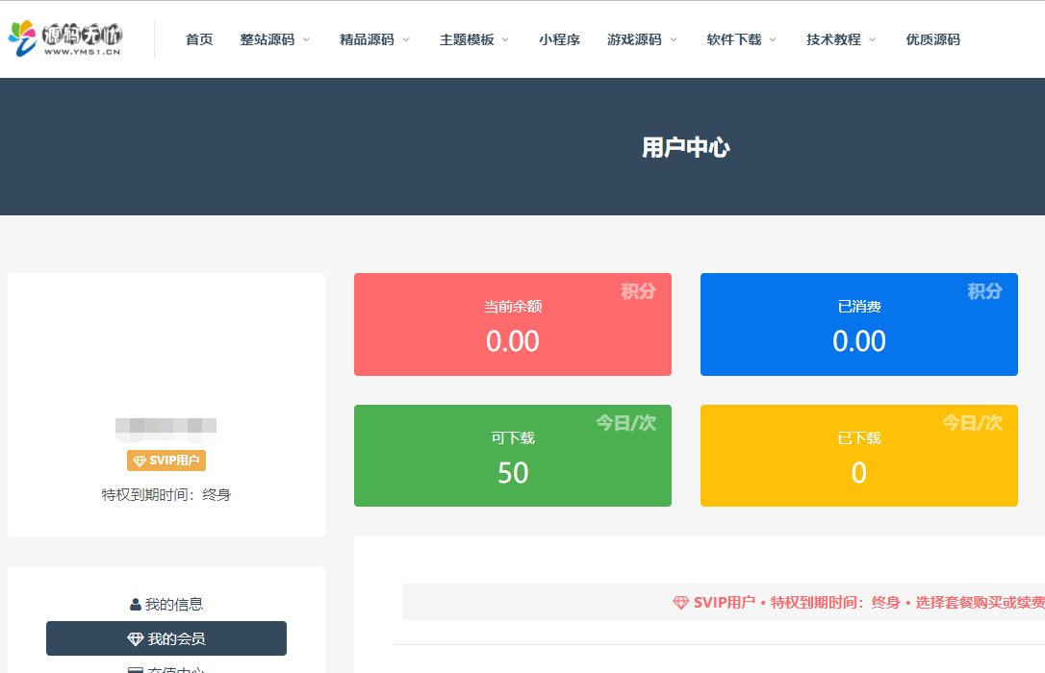Image resolution: width=1045 pixels, height=673 pixels.
Task: Go to the 优质源码 page
Action: [x=933, y=40]
